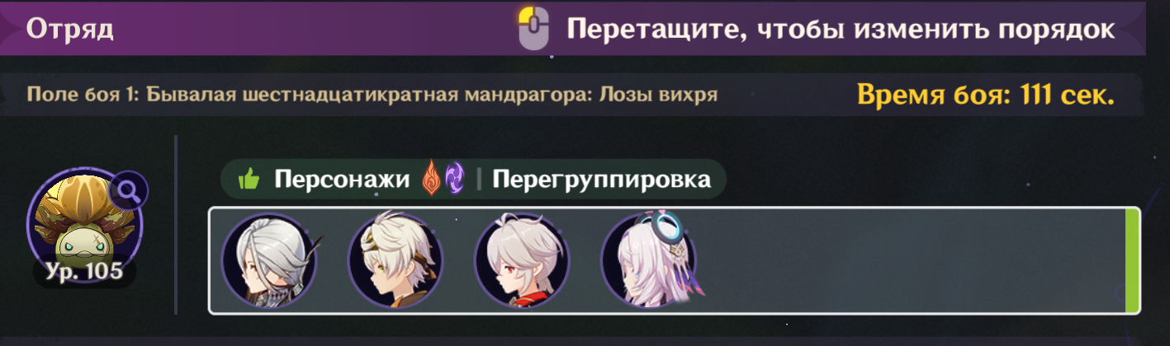
Task: Click the Ур. 105 level badge
Action: click(x=84, y=271)
